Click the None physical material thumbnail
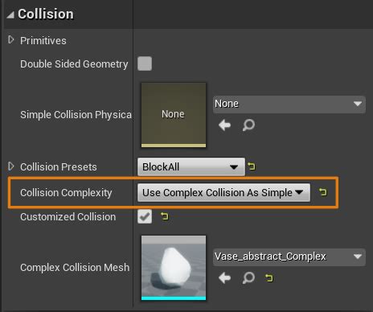 point(174,115)
